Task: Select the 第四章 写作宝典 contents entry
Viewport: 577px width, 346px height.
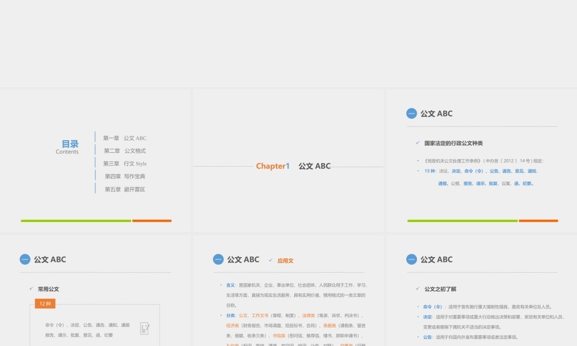Action: pos(125,176)
